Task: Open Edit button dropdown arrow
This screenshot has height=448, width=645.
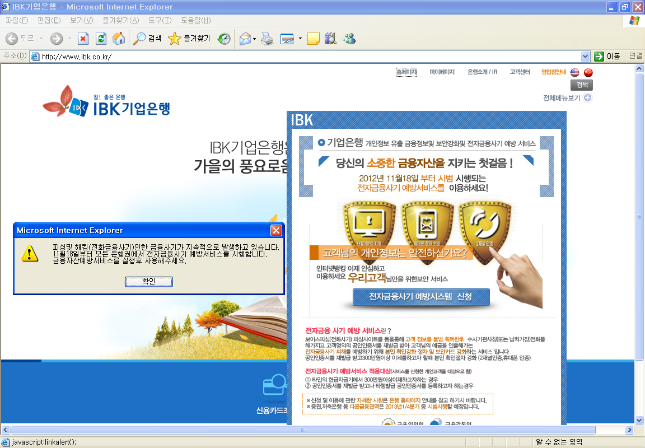Action: [x=300, y=39]
